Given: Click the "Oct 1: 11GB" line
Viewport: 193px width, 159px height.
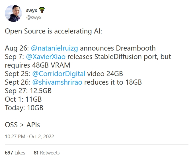Looking at the screenshot, I should tap(23, 99).
